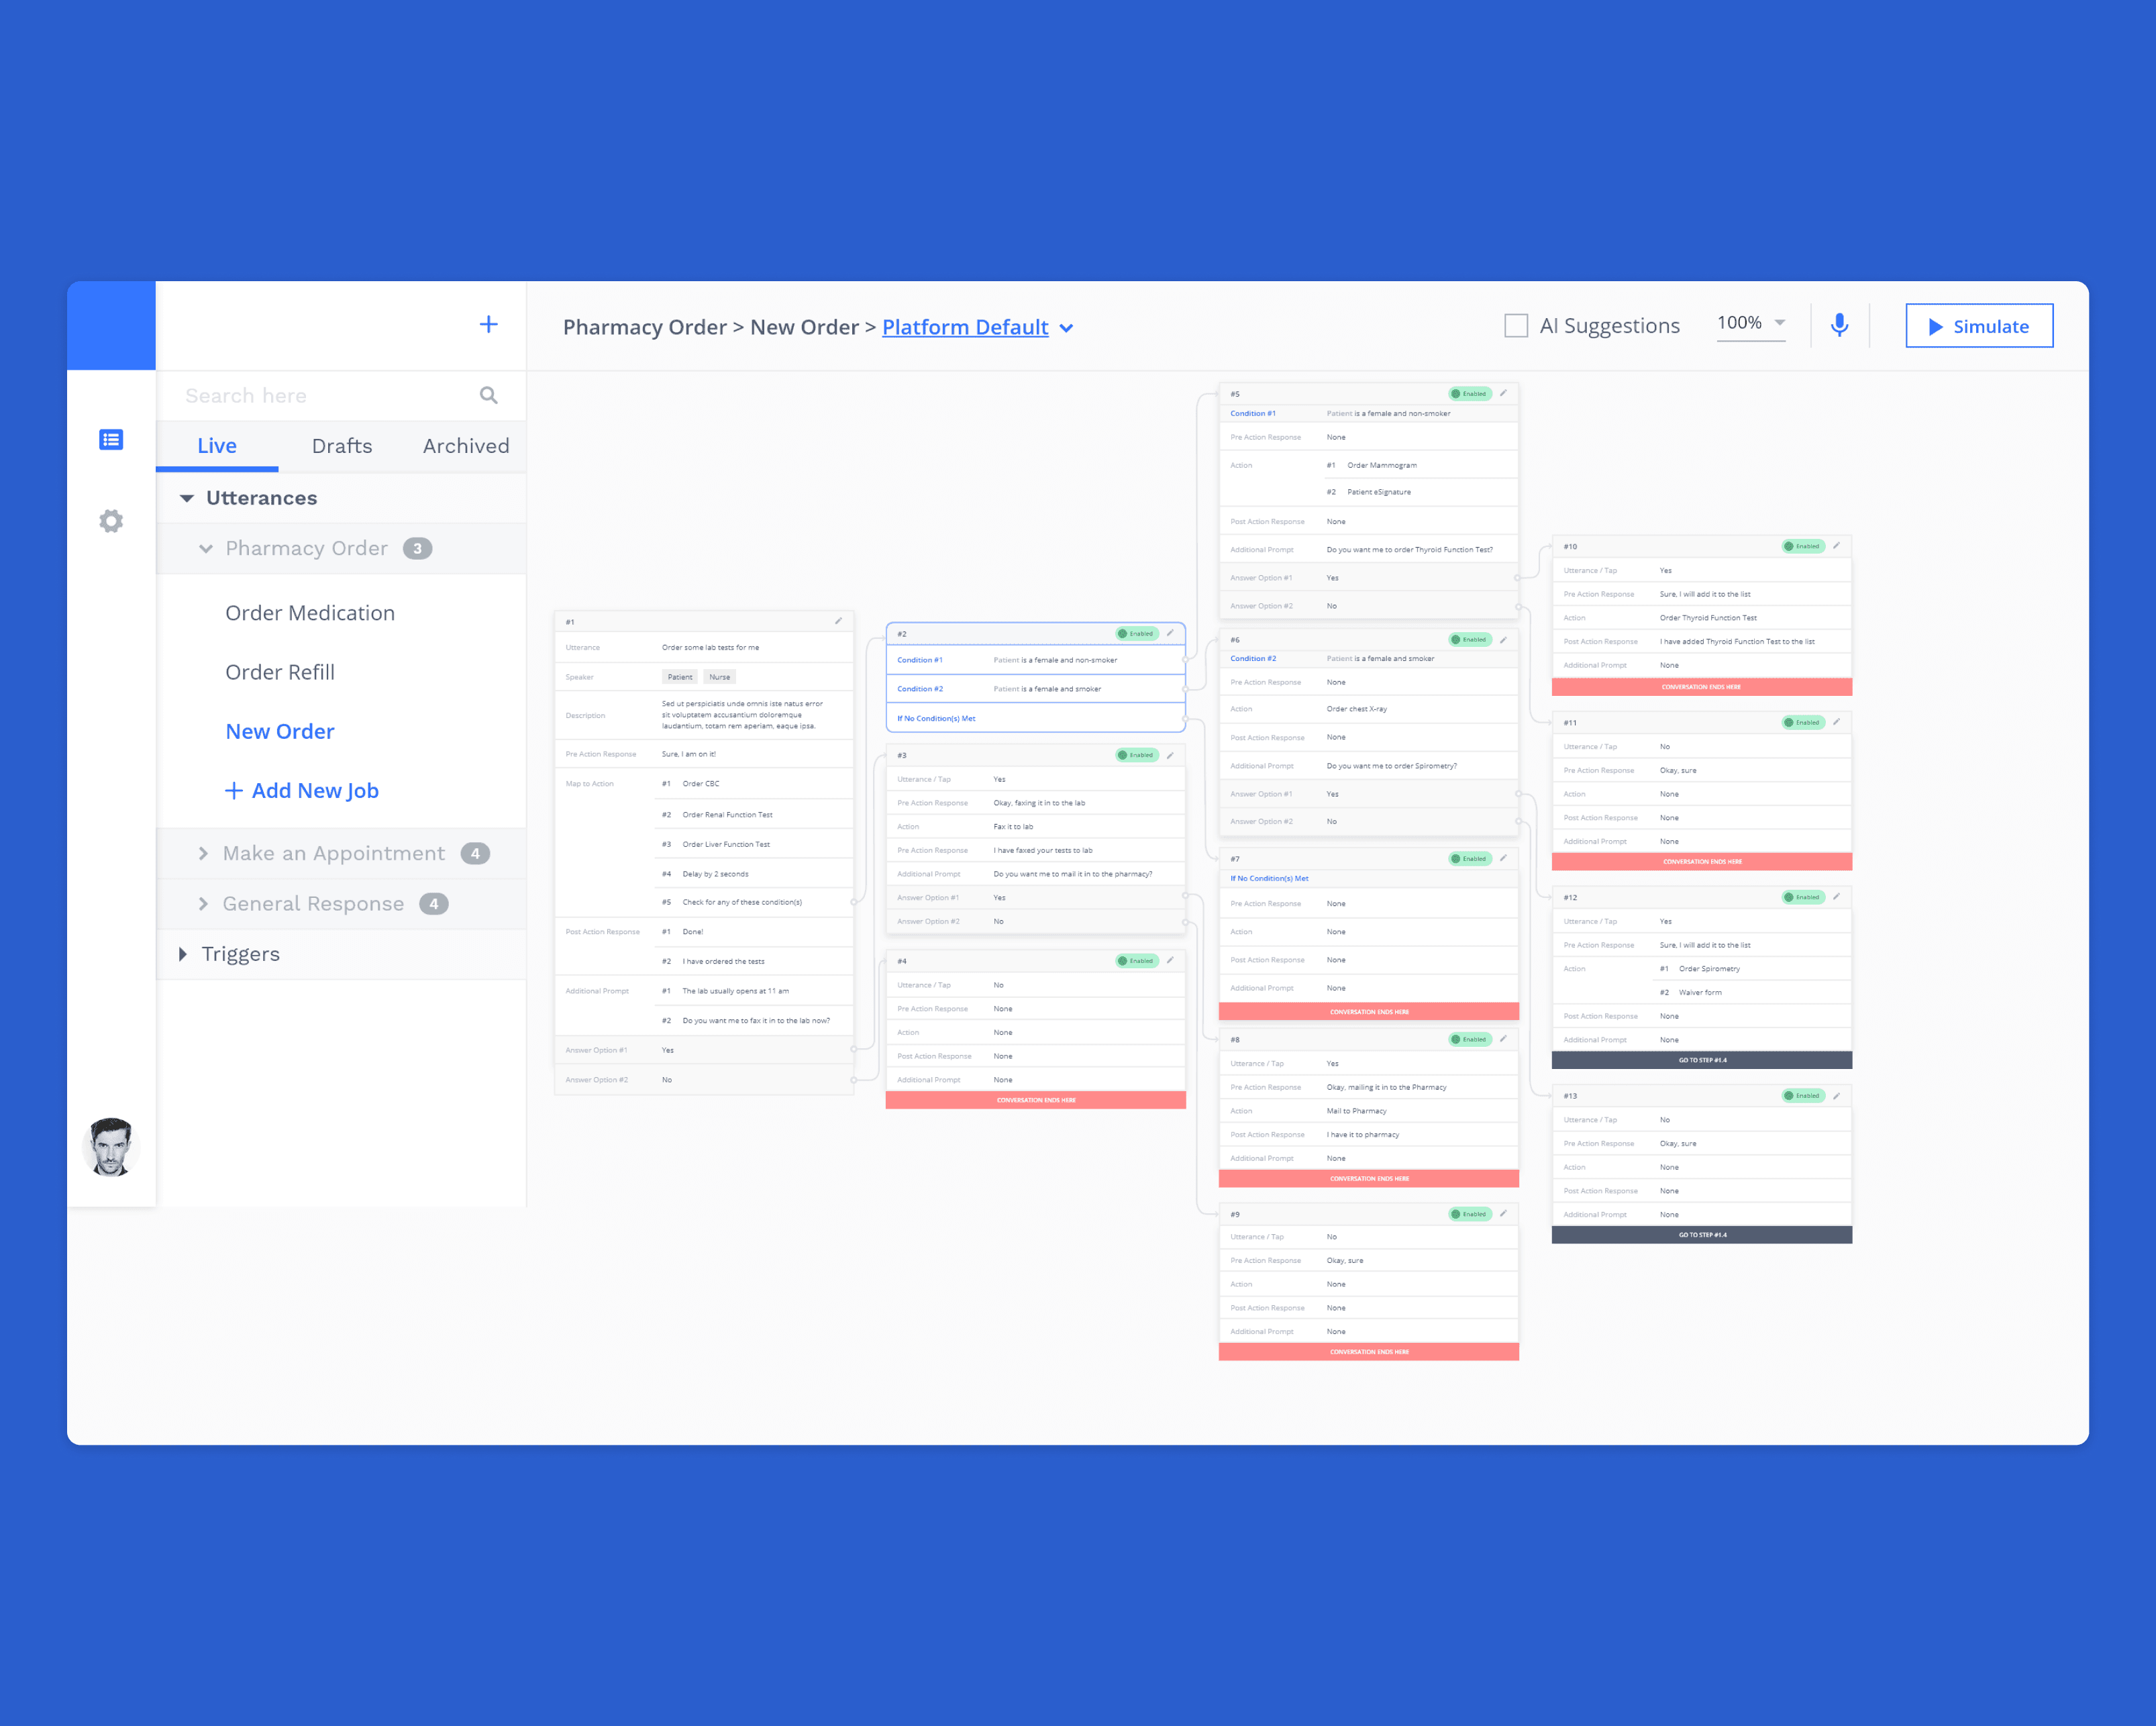The height and width of the screenshot is (1726, 2156).
Task: Collapse the Pharmacy Order group
Action: 206,548
